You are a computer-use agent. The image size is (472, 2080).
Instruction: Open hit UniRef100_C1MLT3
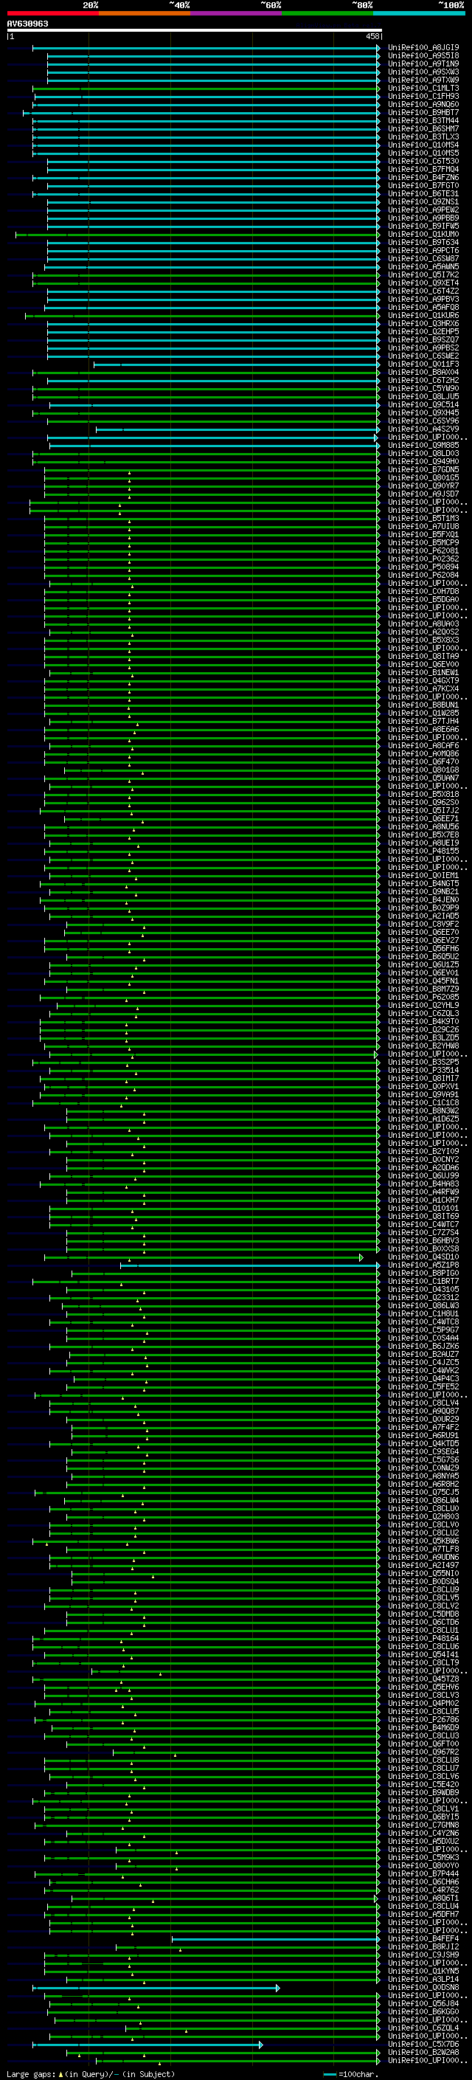[423, 88]
